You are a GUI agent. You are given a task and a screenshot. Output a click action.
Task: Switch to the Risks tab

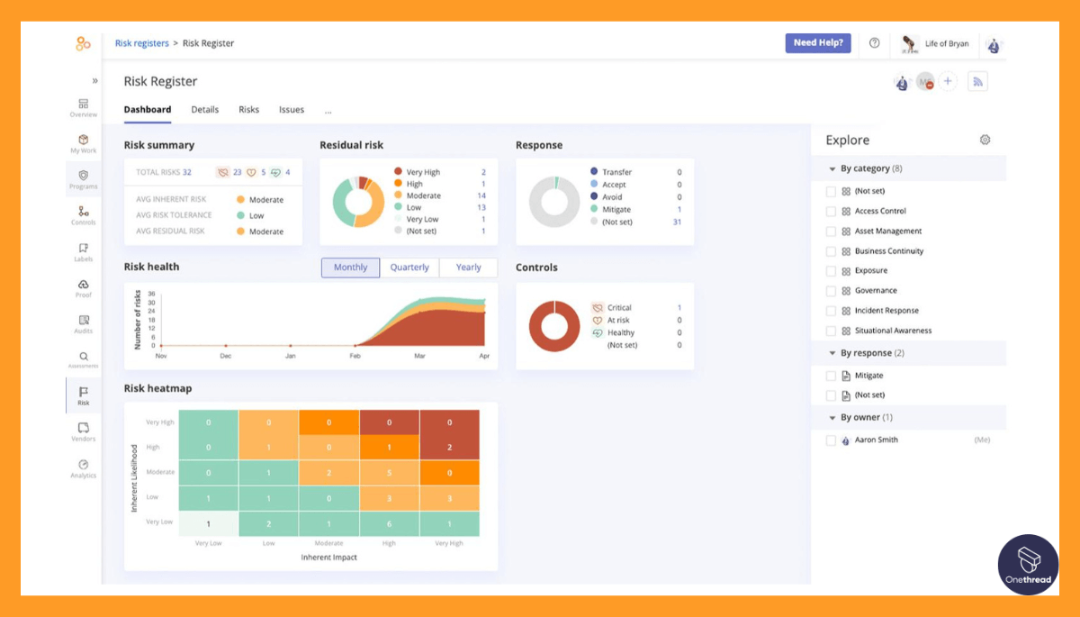tap(248, 109)
